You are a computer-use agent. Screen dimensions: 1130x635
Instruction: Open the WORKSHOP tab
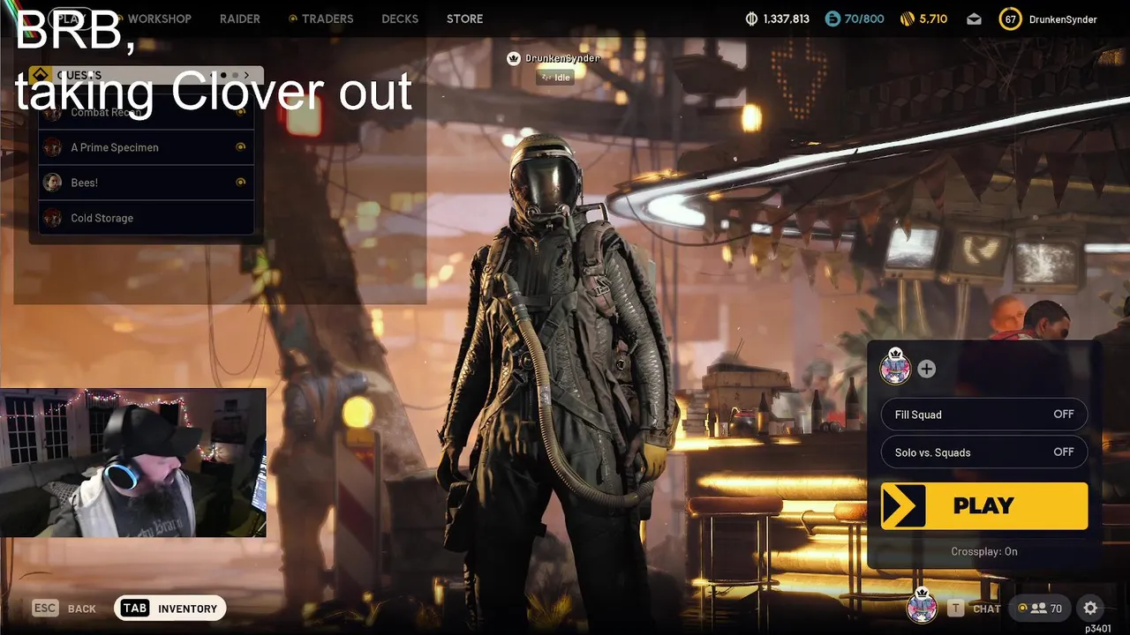coord(159,19)
